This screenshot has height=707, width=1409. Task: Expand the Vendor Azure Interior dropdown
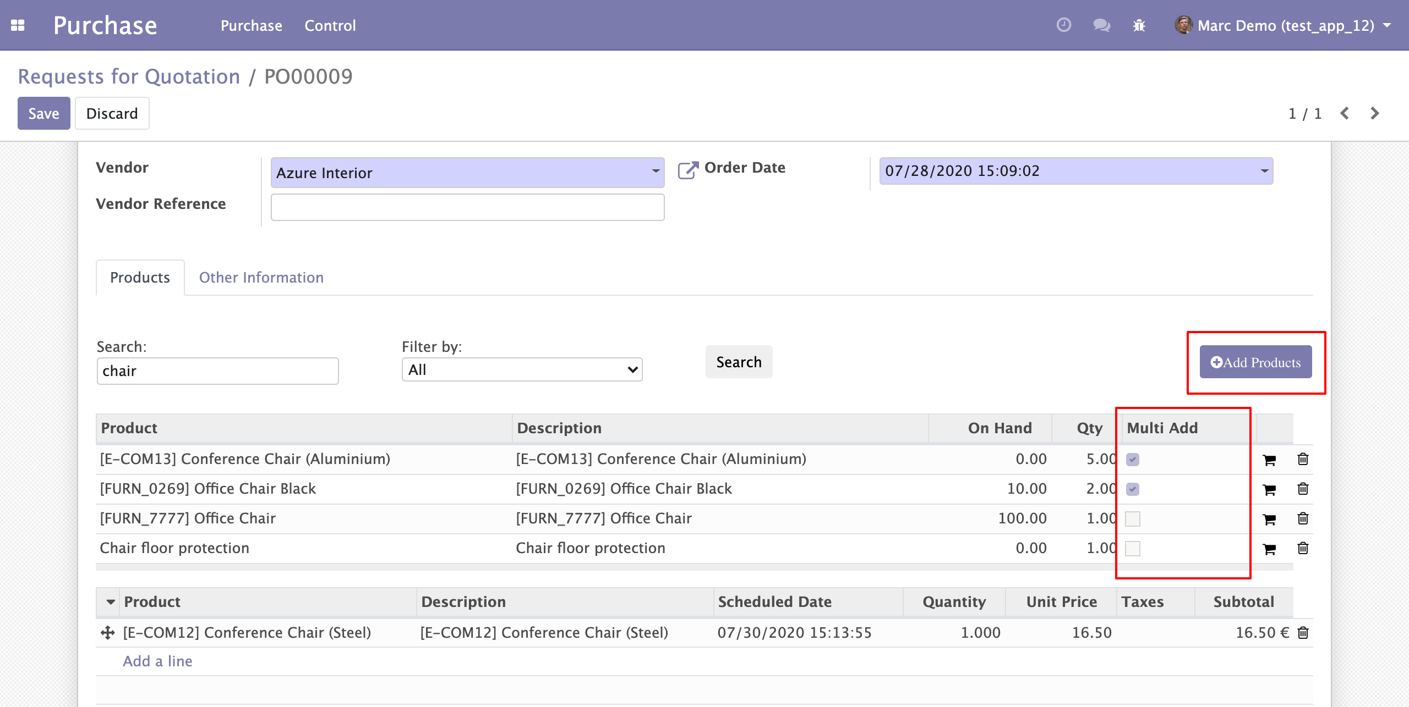tap(655, 172)
